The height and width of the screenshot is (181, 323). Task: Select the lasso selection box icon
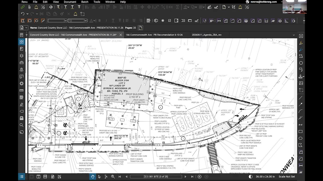click(x=82, y=14)
